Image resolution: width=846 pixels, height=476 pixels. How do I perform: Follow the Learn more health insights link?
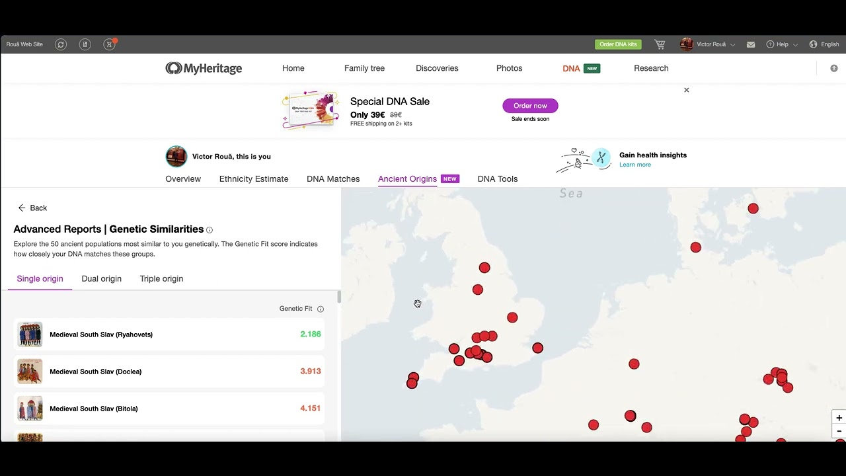click(x=635, y=165)
